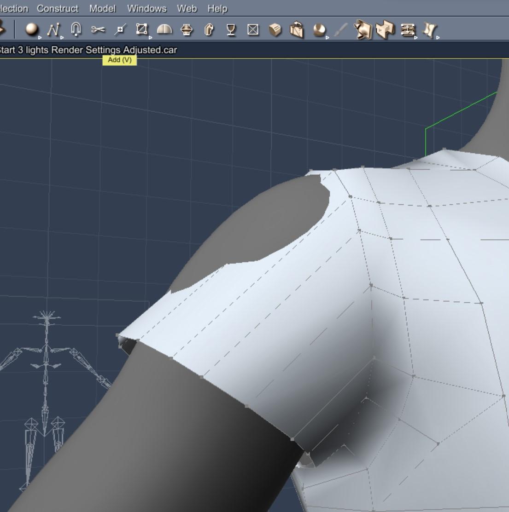Image resolution: width=509 pixels, height=512 pixels.
Task: Click the folded shape icon after knife
Action: click(x=363, y=30)
